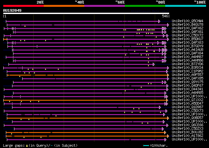Image resolution: width=209 pixels, height=148 pixels.
Task: Open hit UniRef100_B5DKU7
Action: (x=187, y=39)
